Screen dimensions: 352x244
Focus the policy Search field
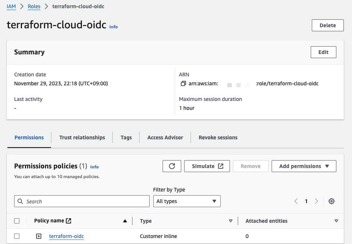coord(82,201)
